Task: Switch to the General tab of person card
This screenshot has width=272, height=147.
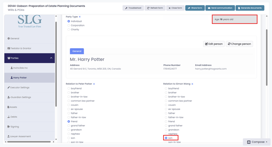Action: point(77,51)
